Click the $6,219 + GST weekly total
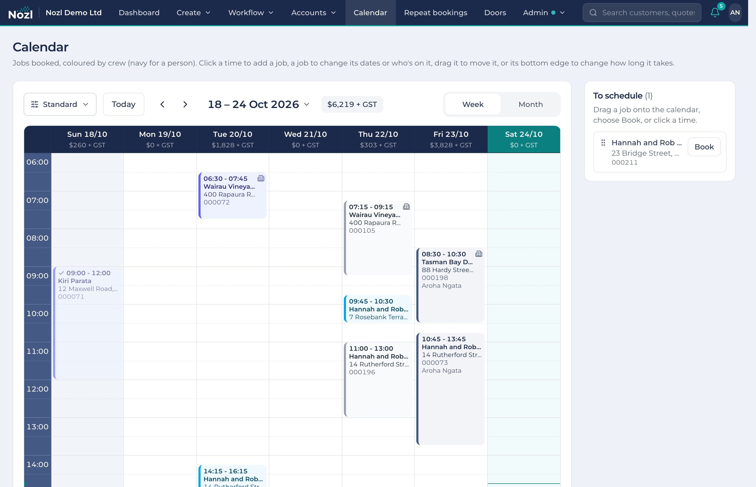The height and width of the screenshot is (487, 756). click(352, 104)
